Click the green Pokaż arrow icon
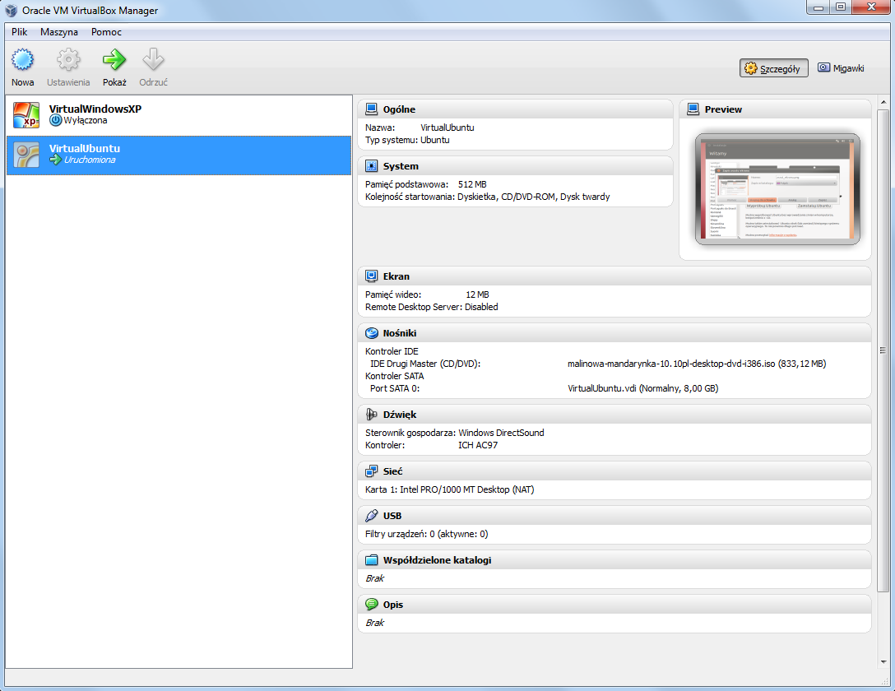This screenshot has width=895, height=691. click(114, 59)
